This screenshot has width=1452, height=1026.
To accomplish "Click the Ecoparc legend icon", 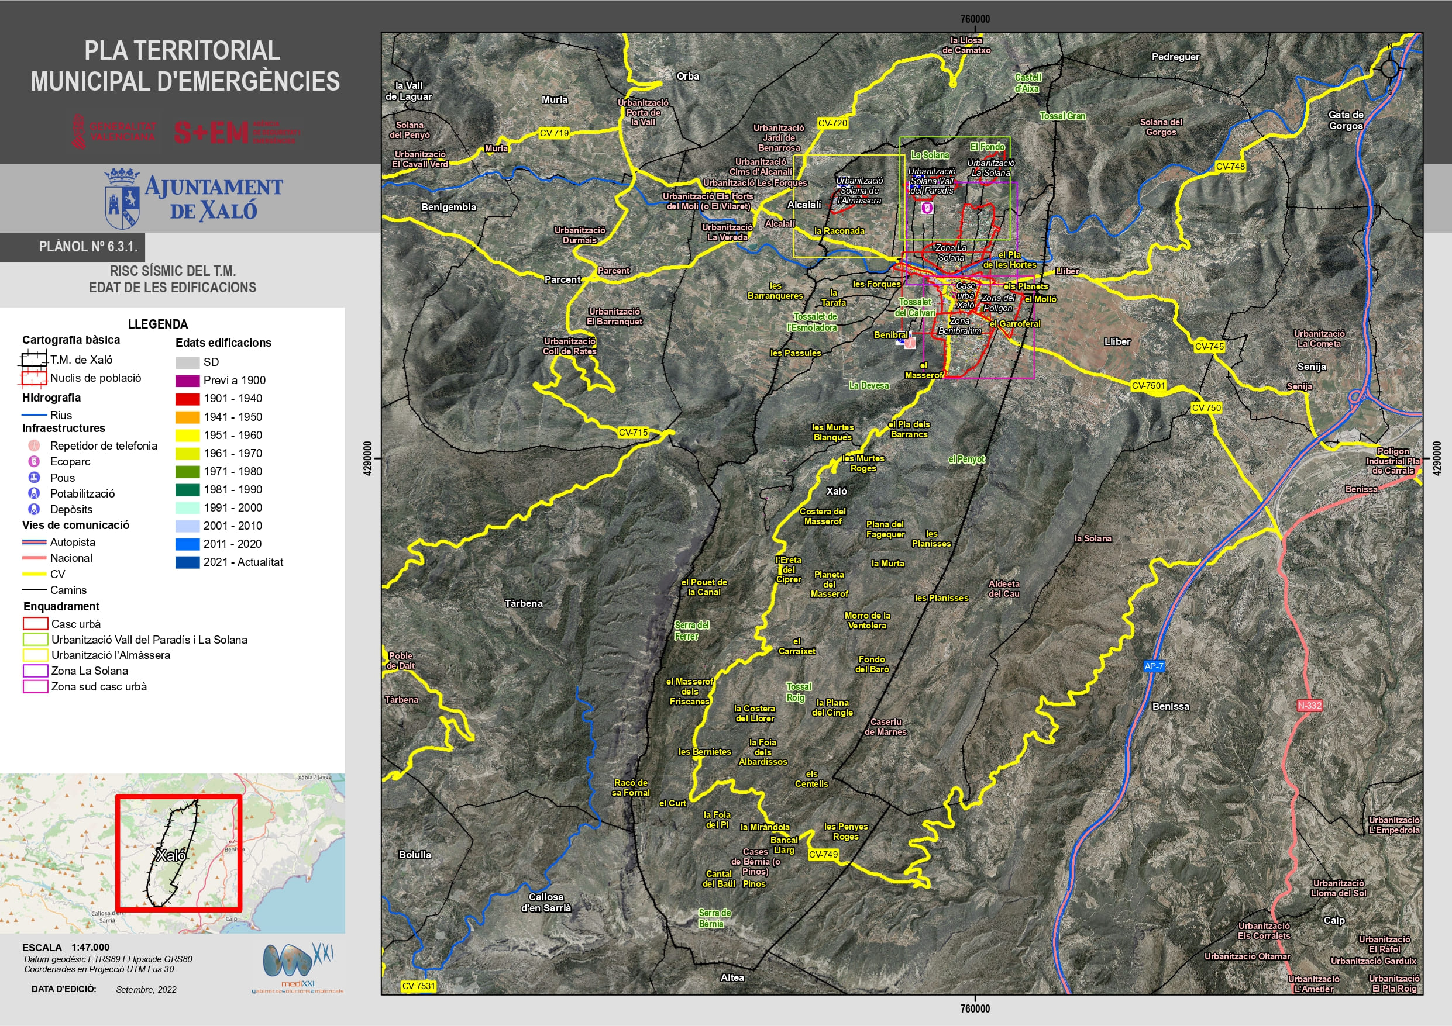I will 34,461.
